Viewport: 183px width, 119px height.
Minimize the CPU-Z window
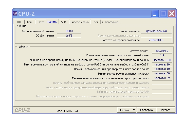(155, 13)
